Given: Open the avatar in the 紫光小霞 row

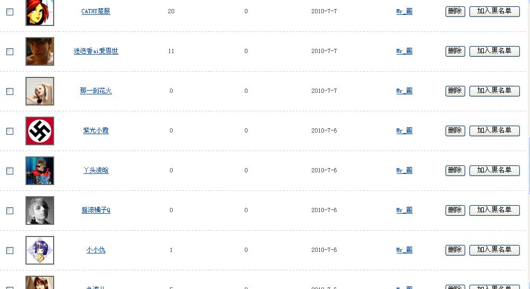Looking at the screenshot, I should pyautogui.click(x=40, y=131).
